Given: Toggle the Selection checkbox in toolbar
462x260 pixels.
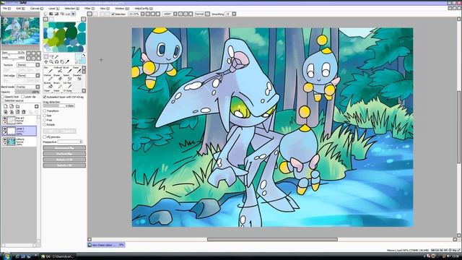Looking at the screenshot, I should (x=113, y=14).
